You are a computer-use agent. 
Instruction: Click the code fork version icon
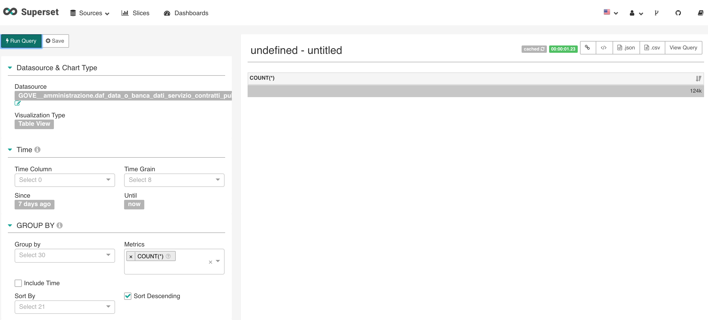tap(656, 13)
